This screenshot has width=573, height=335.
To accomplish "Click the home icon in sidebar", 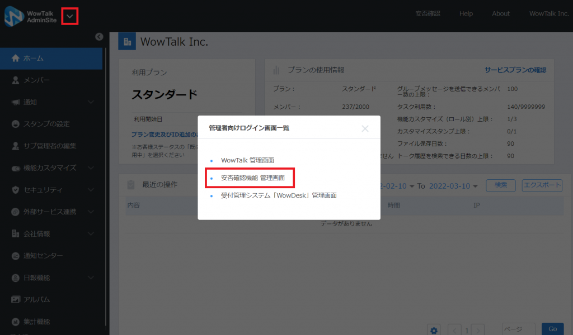I will 15,58.
